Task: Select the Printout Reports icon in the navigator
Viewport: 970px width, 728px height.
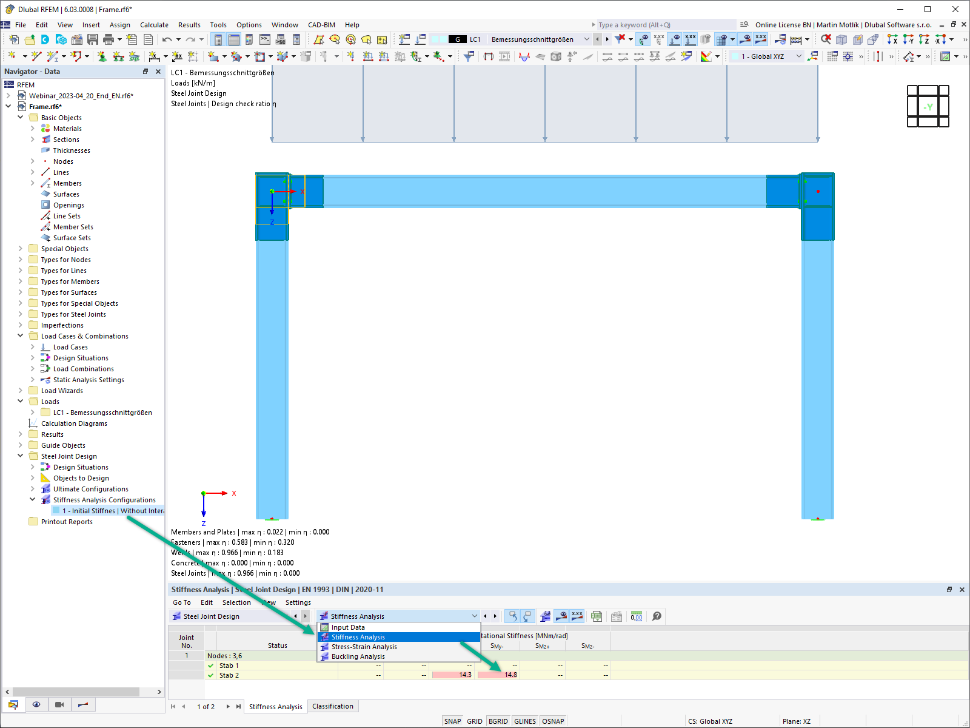Action: tap(34, 521)
